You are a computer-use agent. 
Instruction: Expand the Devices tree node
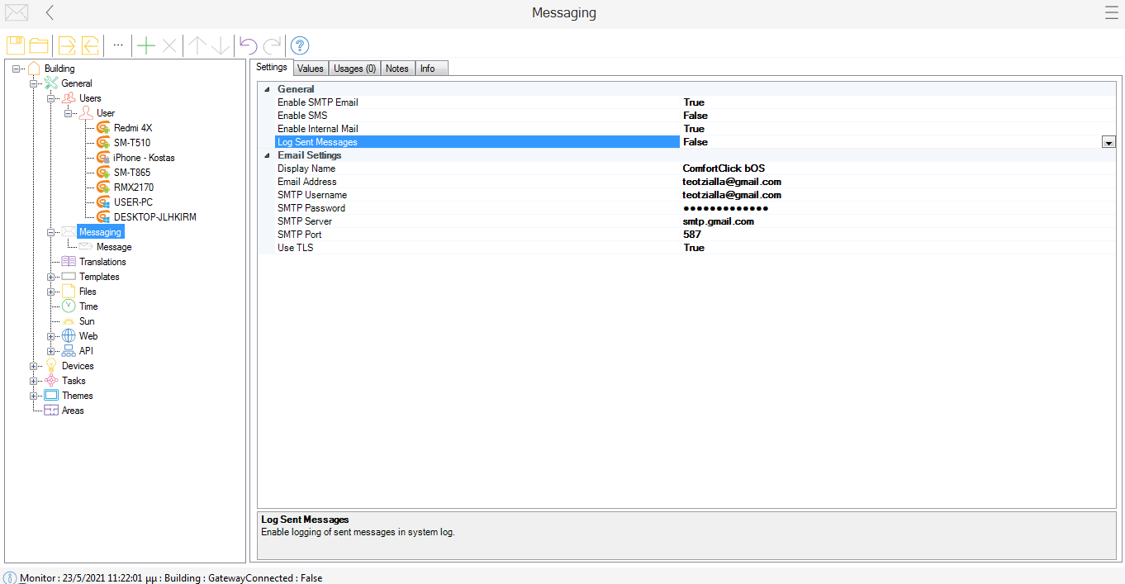coord(34,366)
